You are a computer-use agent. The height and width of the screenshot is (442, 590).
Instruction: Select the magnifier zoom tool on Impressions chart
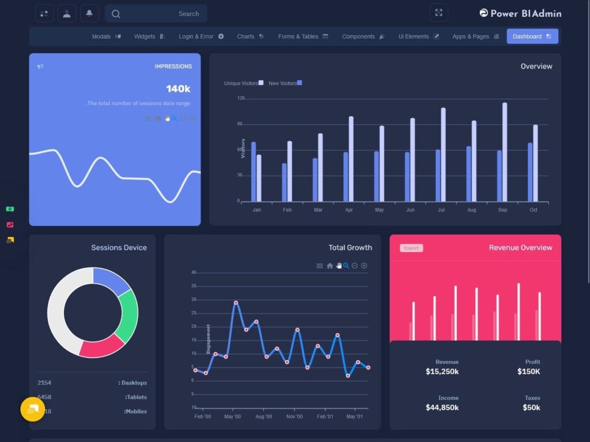[174, 118]
